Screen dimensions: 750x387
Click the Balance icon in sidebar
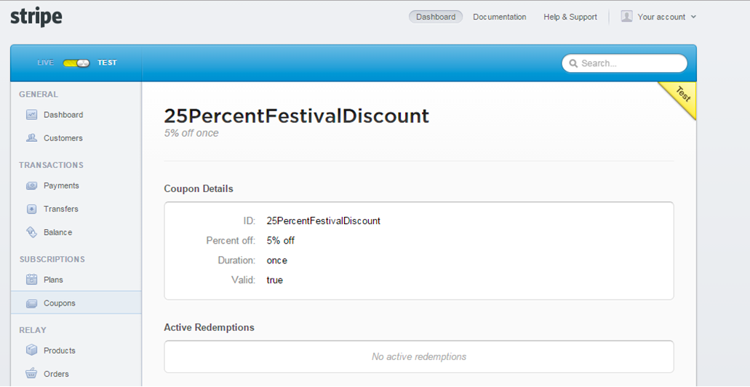pos(31,232)
